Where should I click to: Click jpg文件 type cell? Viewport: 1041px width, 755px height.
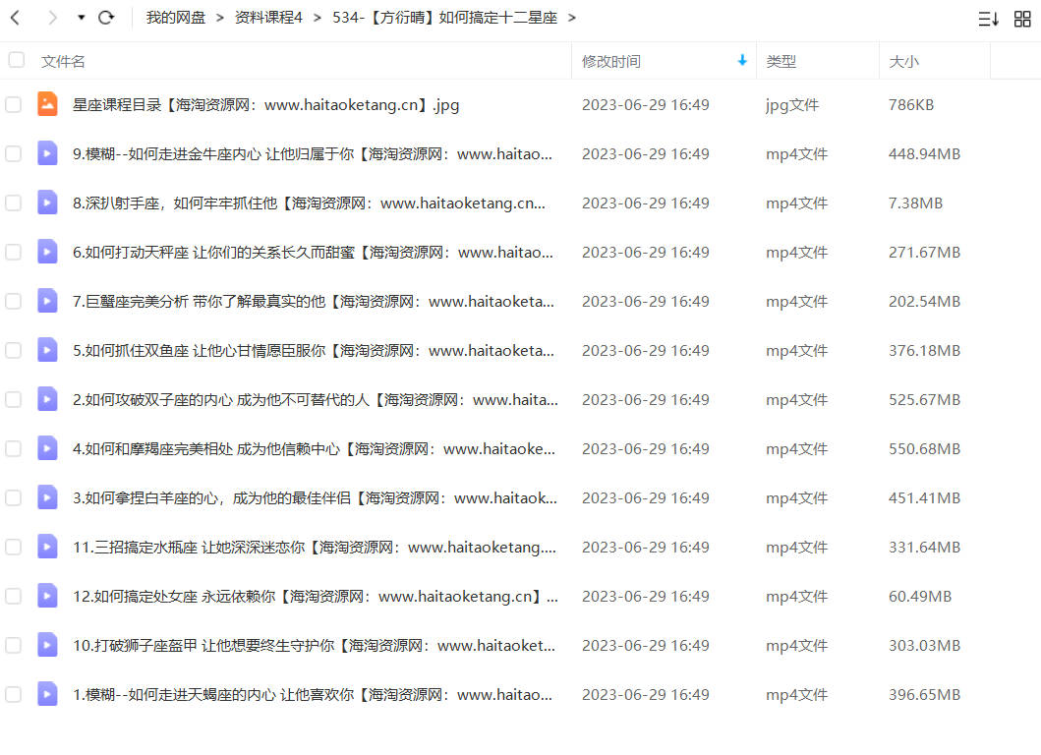pyautogui.click(x=792, y=105)
